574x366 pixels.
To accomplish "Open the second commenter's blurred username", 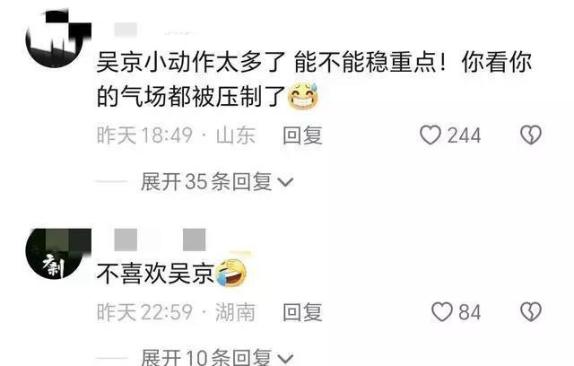I will [x=160, y=240].
